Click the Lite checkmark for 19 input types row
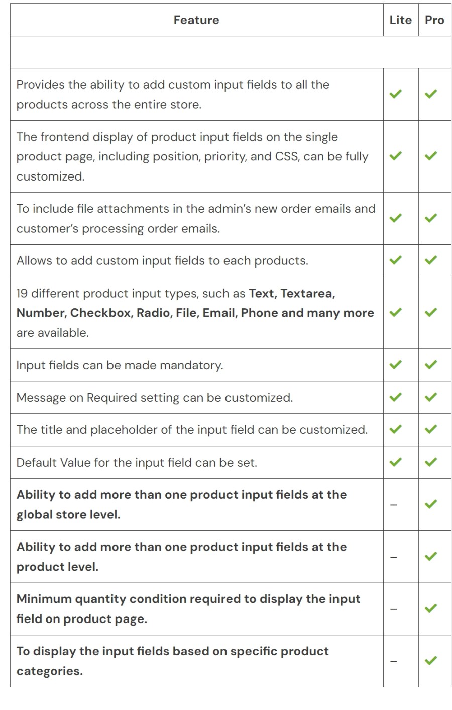 396,312
